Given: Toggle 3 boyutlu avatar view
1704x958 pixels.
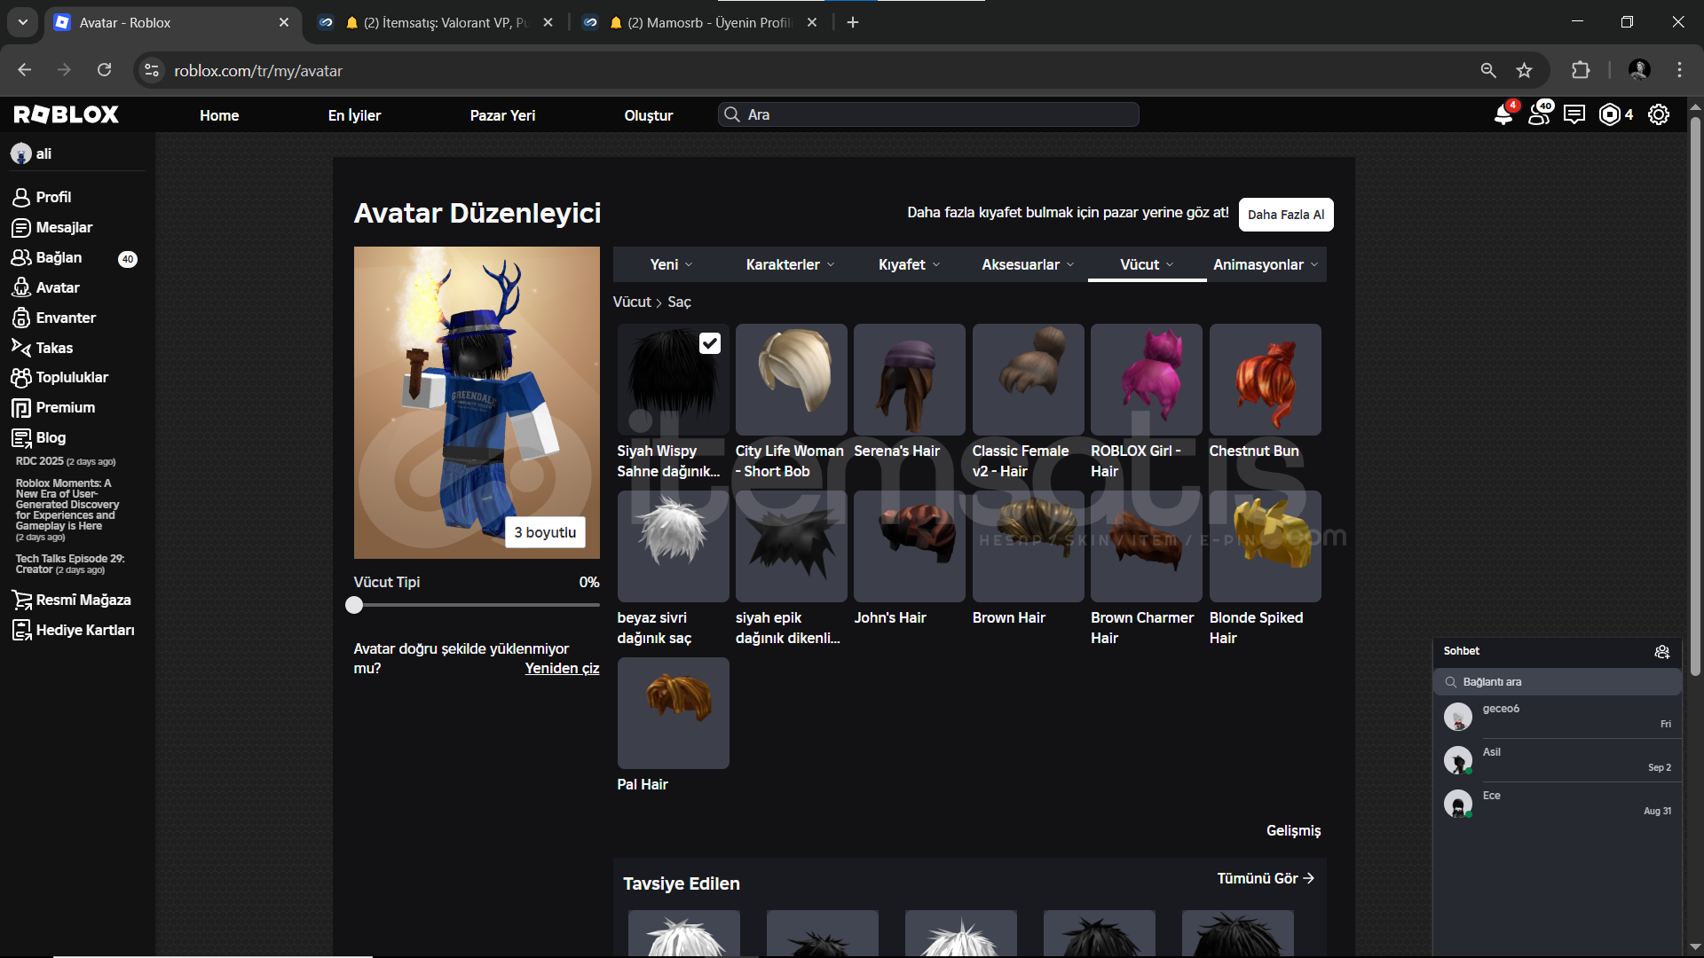Looking at the screenshot, I should pyautogui.click(x=545, y=532).
